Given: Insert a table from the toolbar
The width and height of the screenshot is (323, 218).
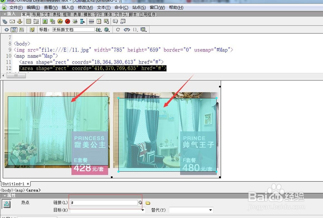Looking at the screenshot, I should [x=29, y=21].
